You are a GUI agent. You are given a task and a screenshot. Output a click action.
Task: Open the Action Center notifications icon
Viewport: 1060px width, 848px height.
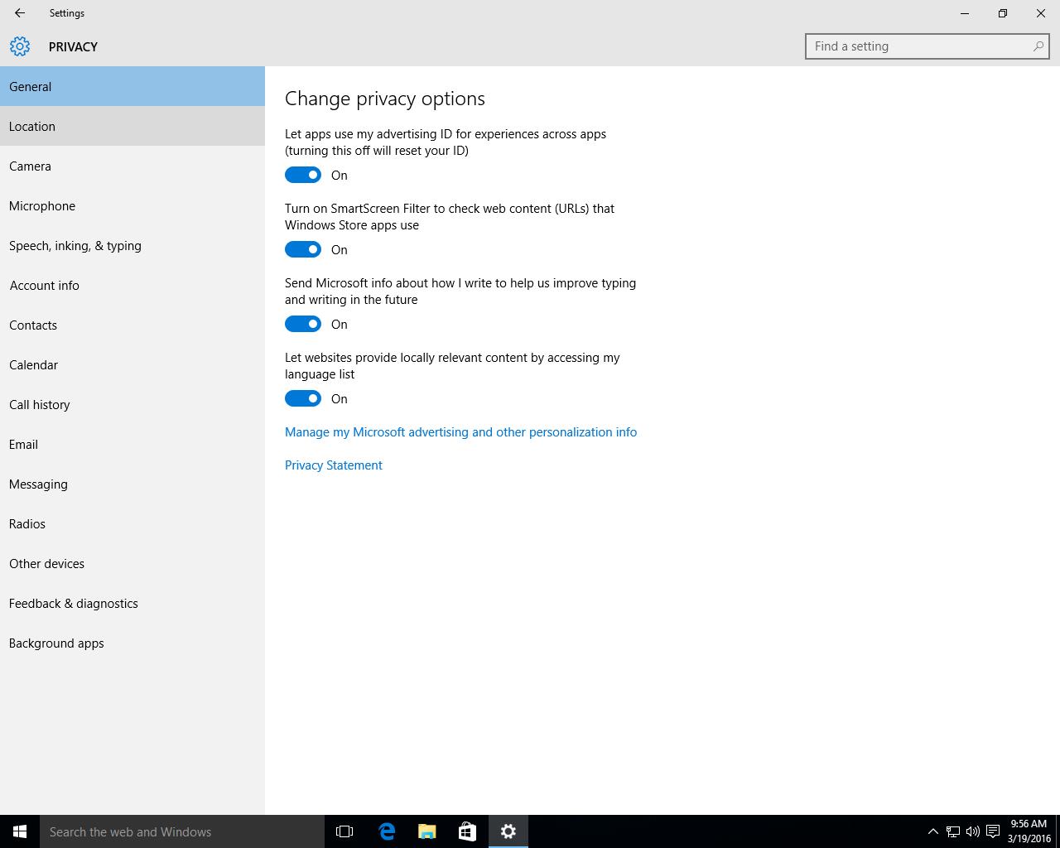coord(993,831)
